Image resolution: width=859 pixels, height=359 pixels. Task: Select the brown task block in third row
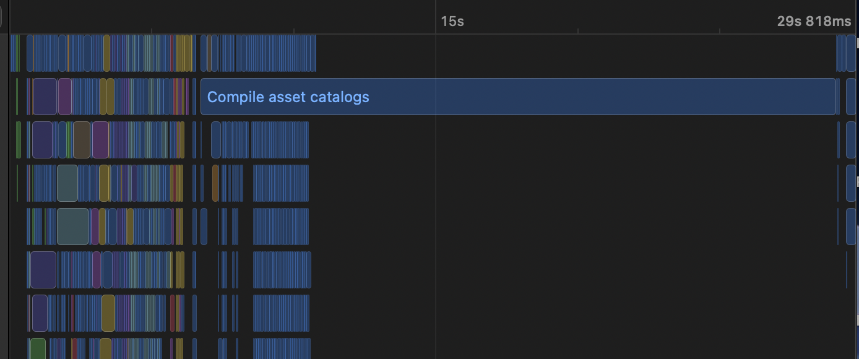pos(82,140)
